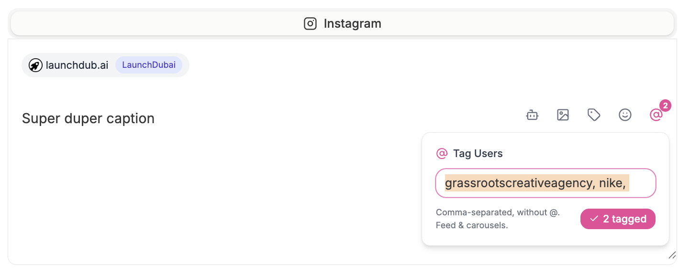Click the @ mention icon with badge

pos(656,116)
